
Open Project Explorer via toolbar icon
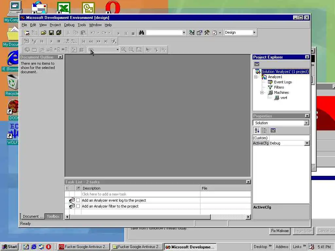pos(192,33)
